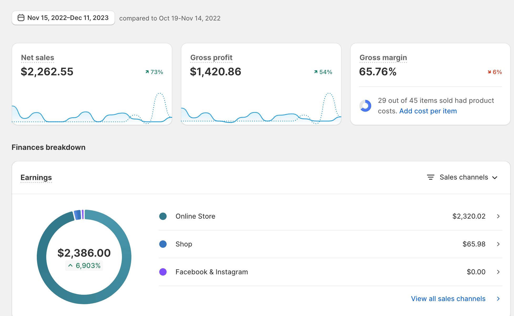514x316 pixels.
Task: Expand the Sales channels dropdown chevron
Action: [495, 178]
